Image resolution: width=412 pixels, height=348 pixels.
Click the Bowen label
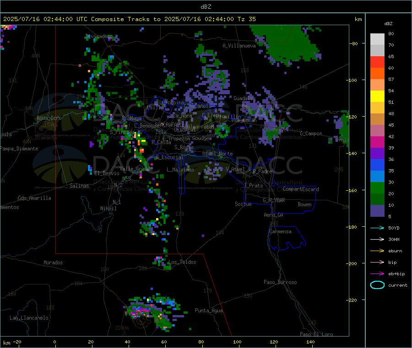click(304, 204)
